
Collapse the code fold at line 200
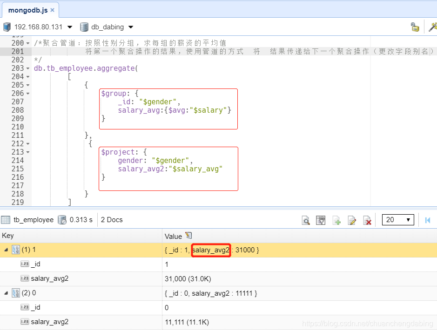[28, 43]
